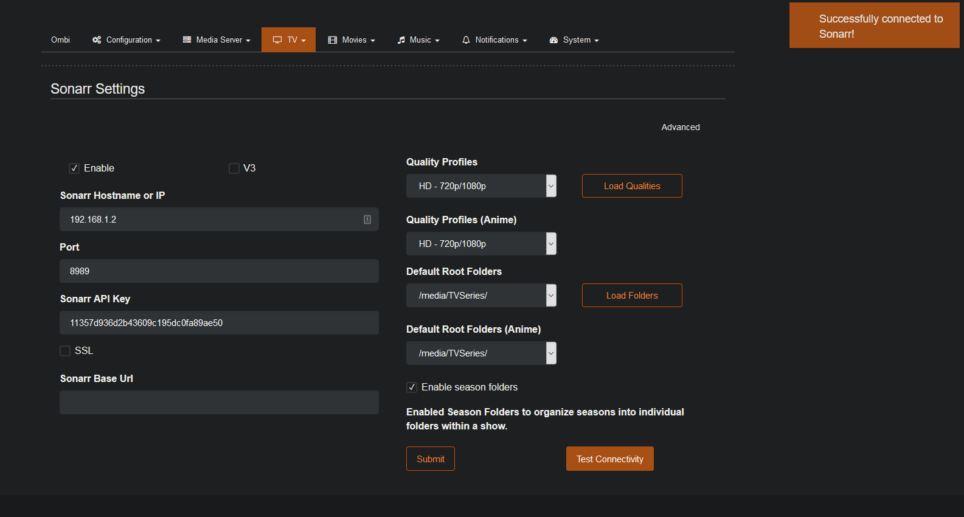The width and height of the screenshot is (964, 517).
Task: Open the Notifications menu
Action: point(494,40)
